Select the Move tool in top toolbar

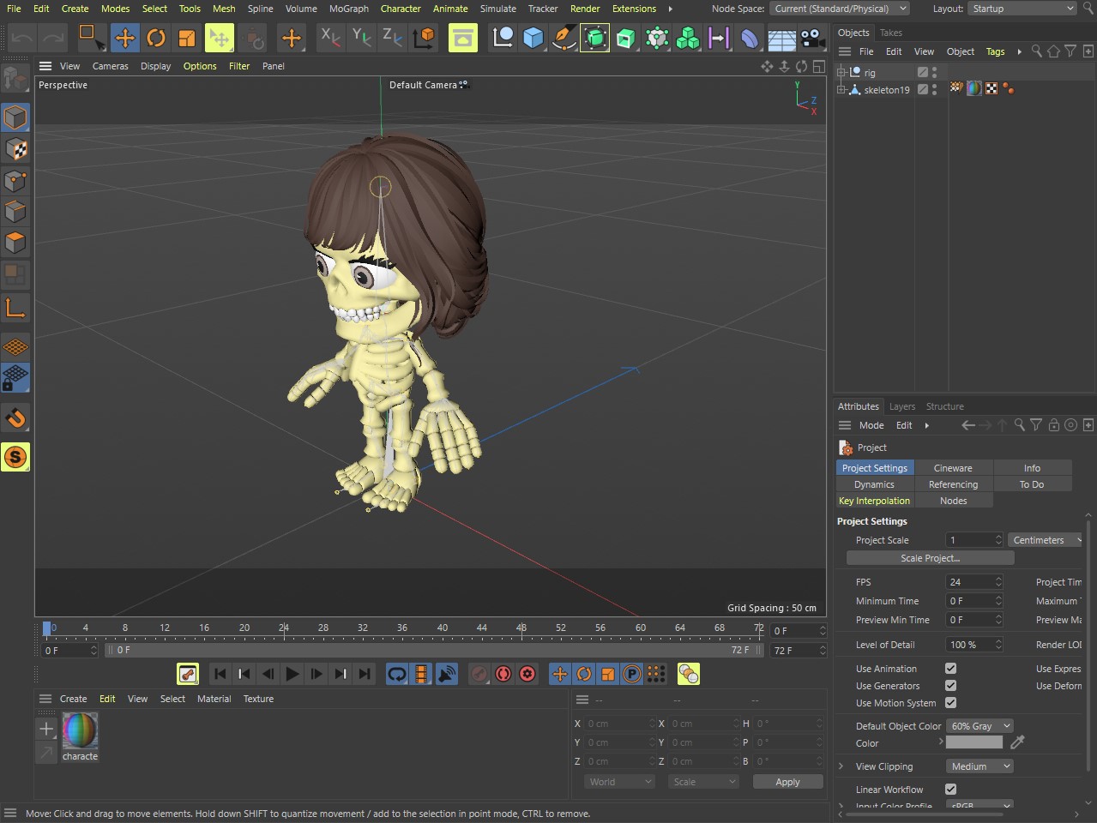tap(125, 38)
